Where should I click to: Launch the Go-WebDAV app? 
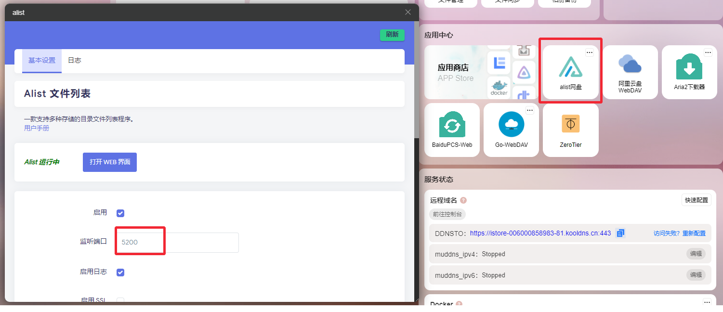coord(511,130)
